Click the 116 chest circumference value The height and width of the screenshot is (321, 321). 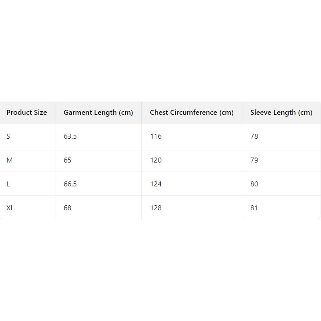[156, 136]
